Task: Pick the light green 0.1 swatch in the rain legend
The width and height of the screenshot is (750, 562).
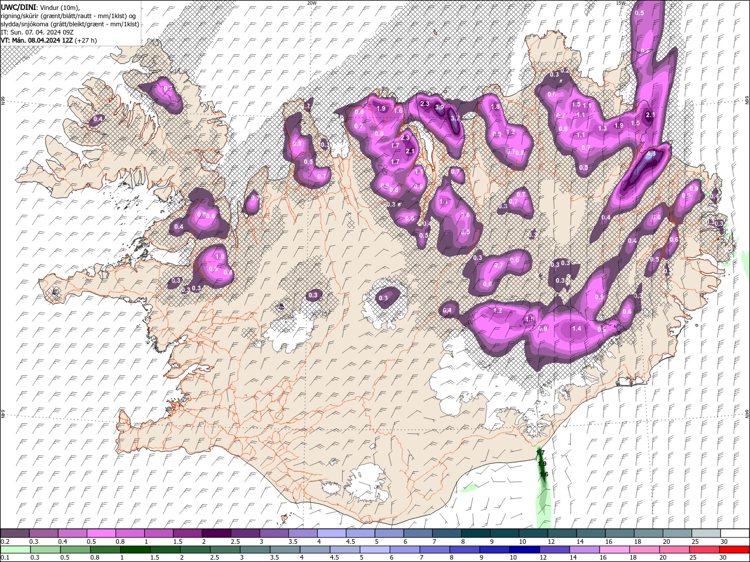Action: [15, 550]
